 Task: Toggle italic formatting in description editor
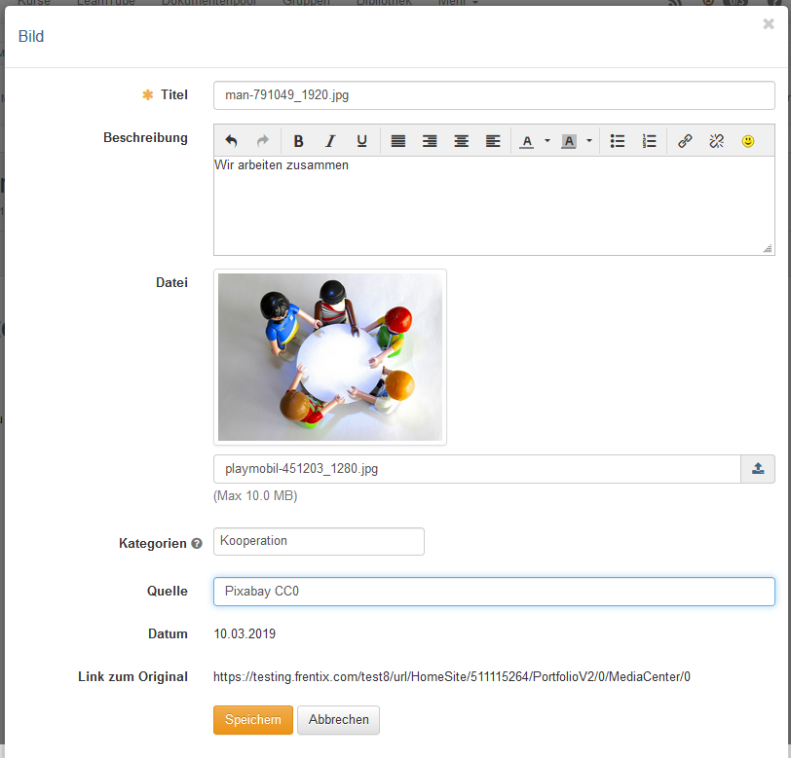330,141
